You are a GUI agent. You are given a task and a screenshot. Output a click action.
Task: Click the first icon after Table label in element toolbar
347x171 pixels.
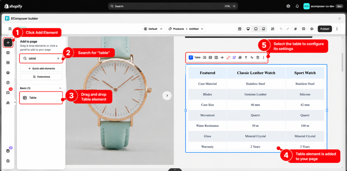pos(204,57)
